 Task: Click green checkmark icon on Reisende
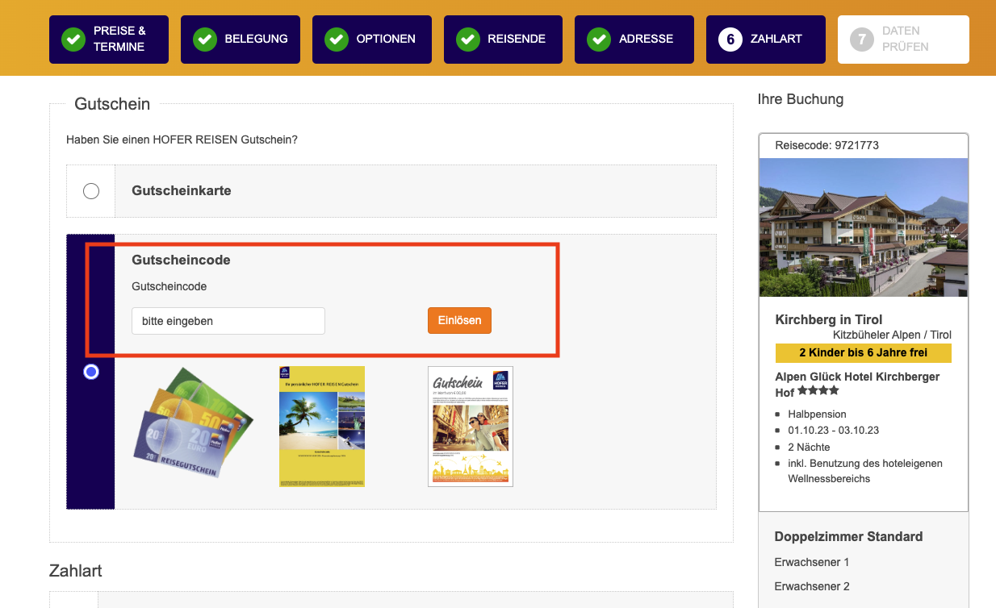468,39
